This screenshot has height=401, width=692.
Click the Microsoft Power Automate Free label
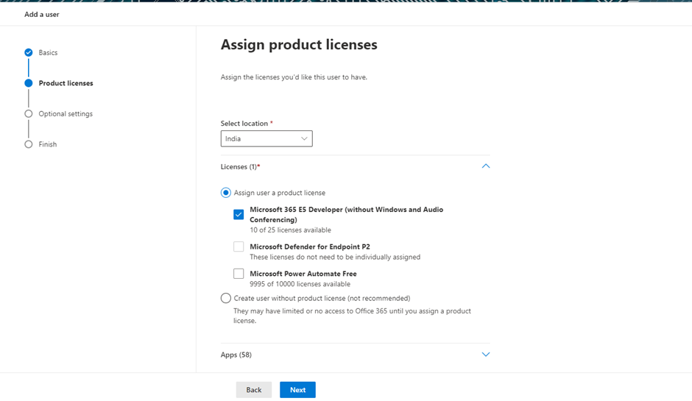click(x=303, y=274)
